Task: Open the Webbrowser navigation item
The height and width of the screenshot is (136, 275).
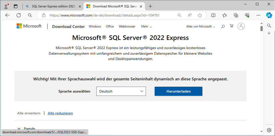Action: coord(127,26)
